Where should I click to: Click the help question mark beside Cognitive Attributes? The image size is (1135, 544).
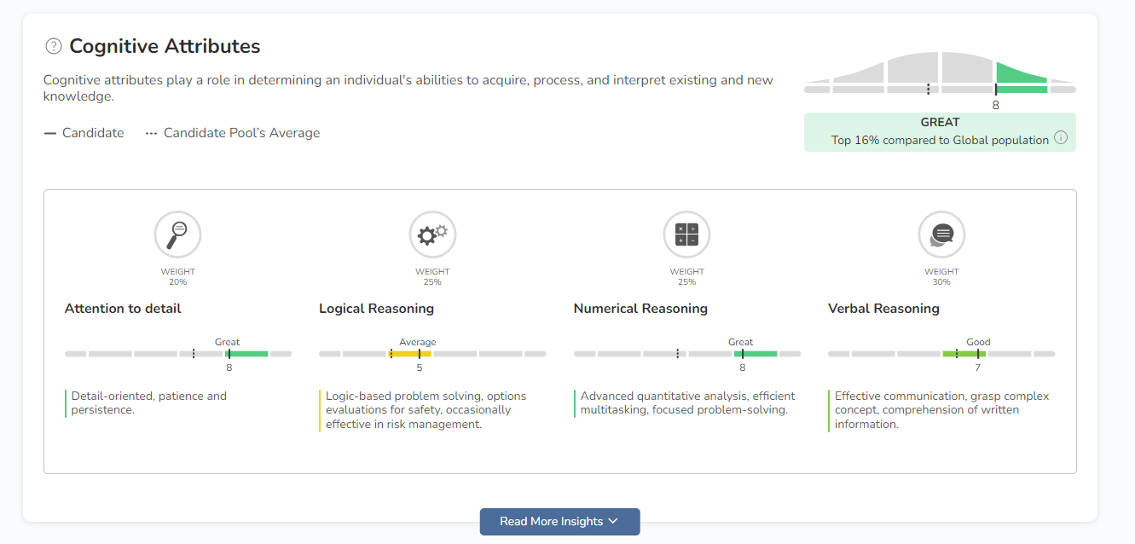54,46
